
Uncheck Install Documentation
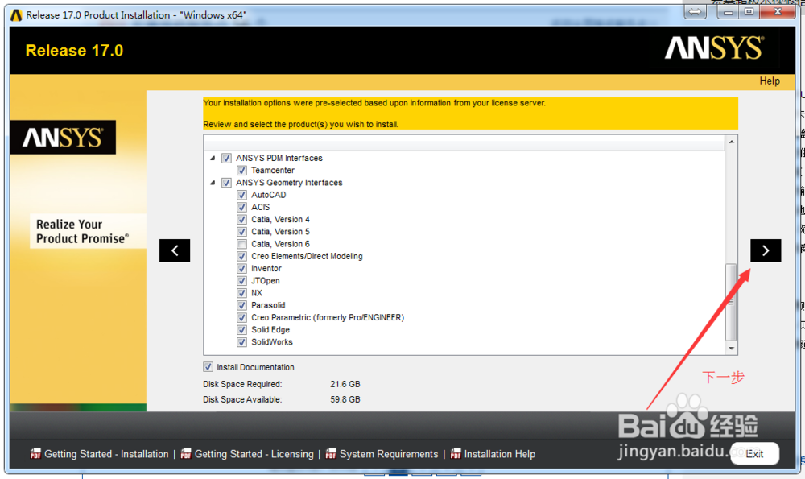[x=208, y=367]
